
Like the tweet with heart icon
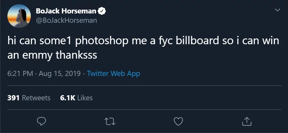[x=178, y=121]
